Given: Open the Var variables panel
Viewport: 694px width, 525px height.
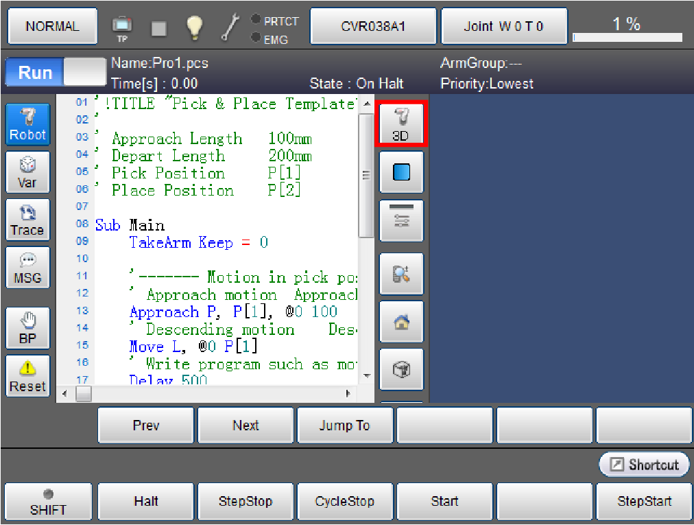Looking at the screenshot, I should (27, 172).
